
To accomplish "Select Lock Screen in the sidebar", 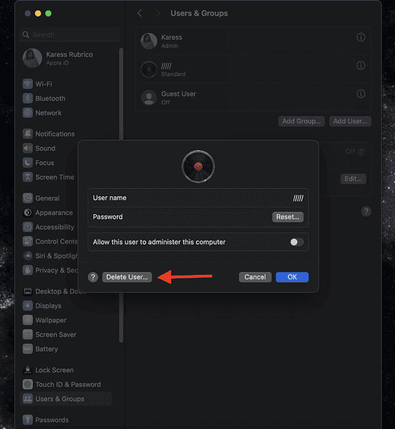I will coord(54,370).
